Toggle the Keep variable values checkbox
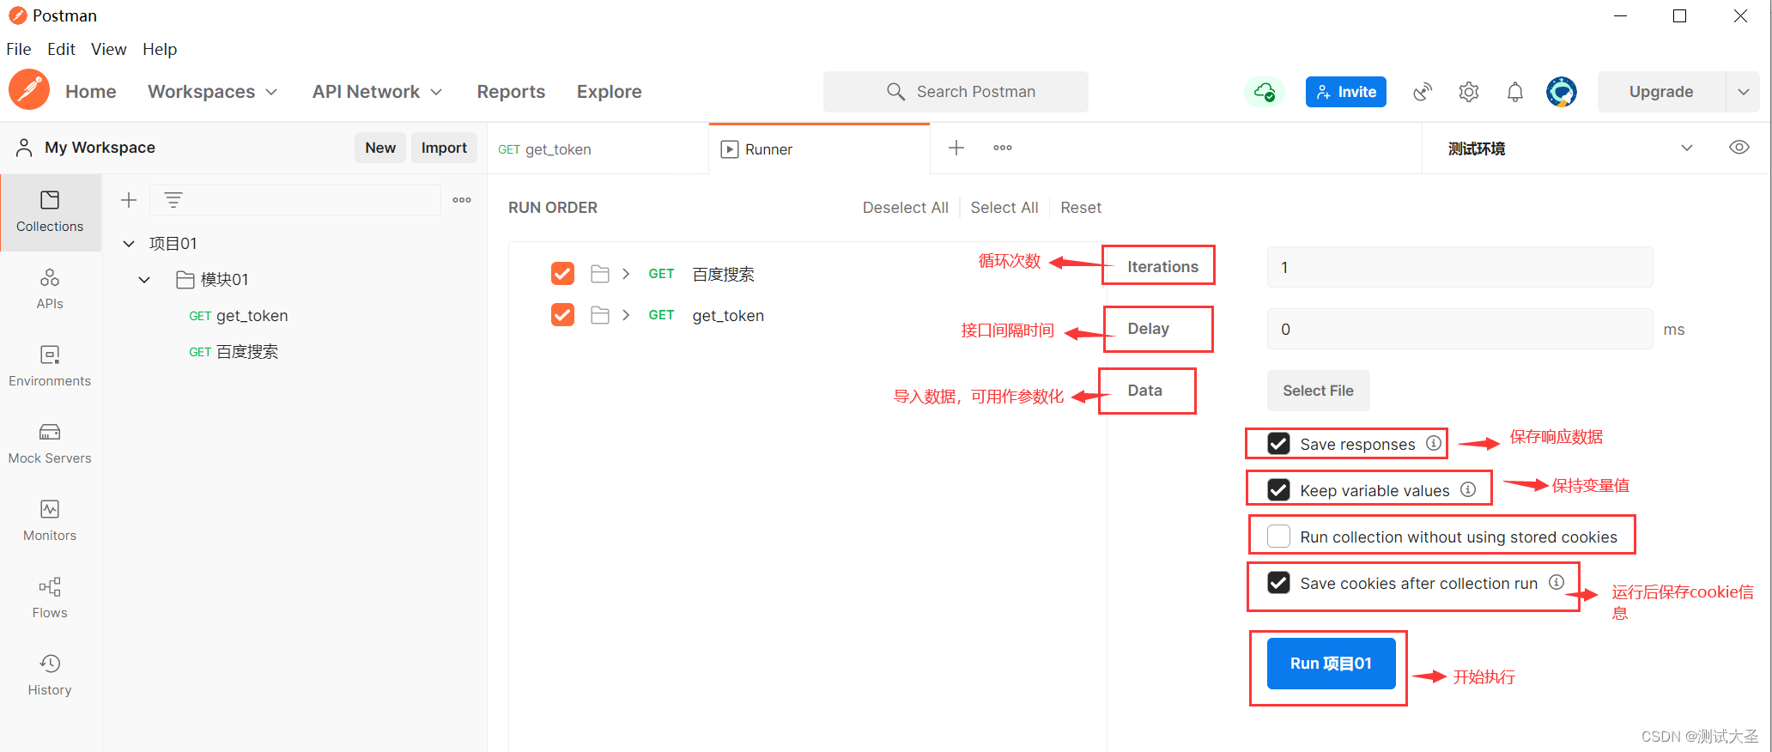Viewport: 1772px width, 752px height. tap(1278, 490)
